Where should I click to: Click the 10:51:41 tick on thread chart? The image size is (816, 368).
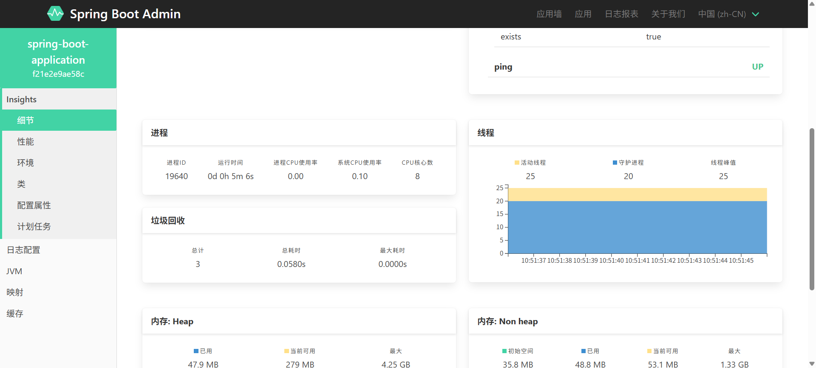coord(637,261)
